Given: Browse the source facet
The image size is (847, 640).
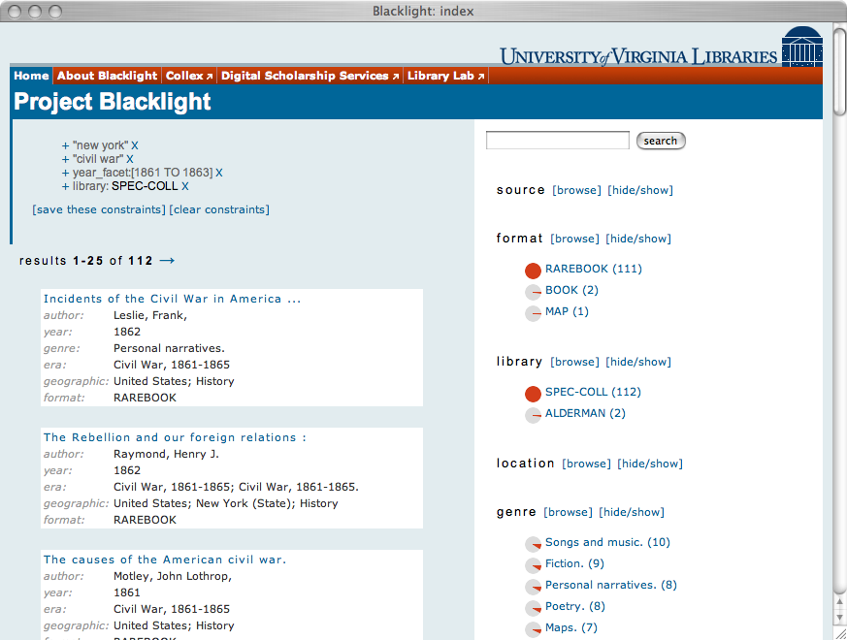Looking at the screenshot, I should tap(576, 190).
